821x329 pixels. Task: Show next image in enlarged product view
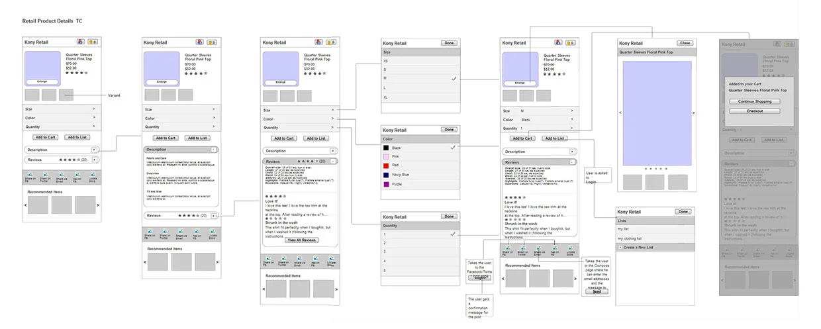point(693,113)
